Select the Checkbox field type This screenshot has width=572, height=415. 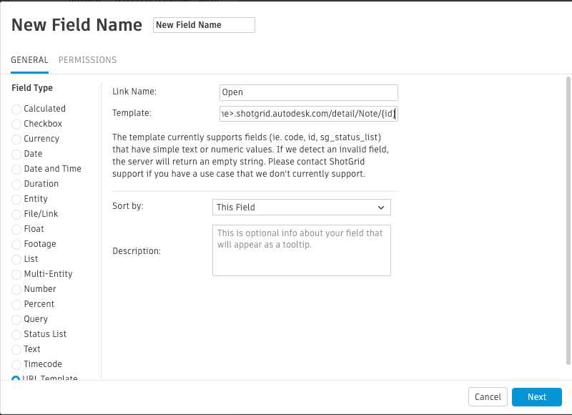[15, 124]
